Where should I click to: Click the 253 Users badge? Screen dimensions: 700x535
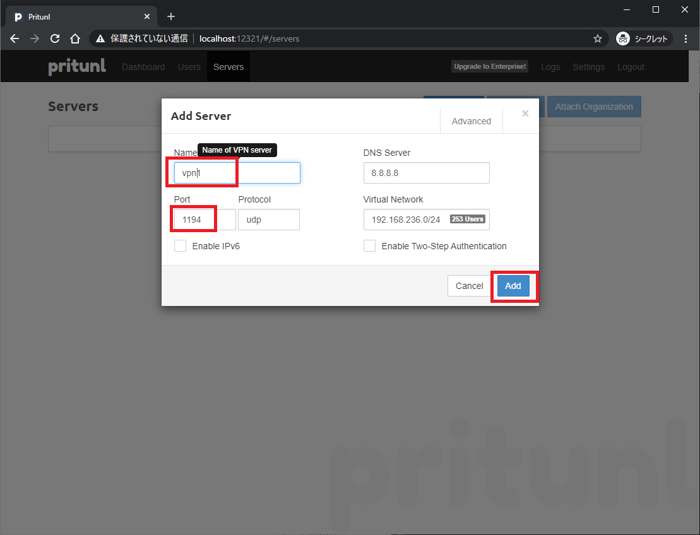[x=467, y=219]
